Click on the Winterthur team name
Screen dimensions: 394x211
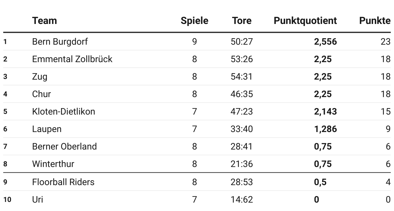[x=53, y=164]
